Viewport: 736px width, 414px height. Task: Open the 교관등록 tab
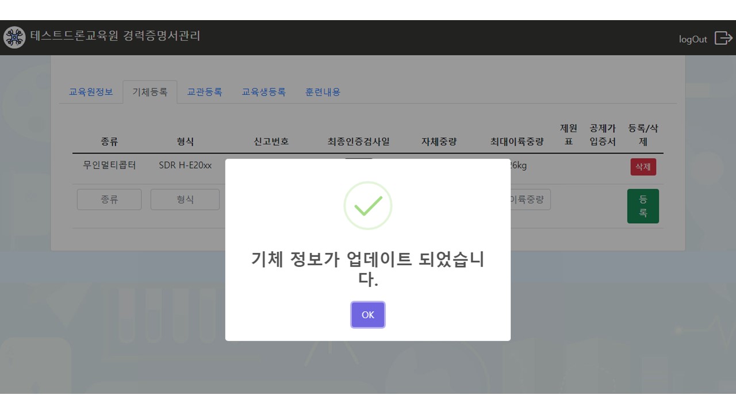click(205, 92)
